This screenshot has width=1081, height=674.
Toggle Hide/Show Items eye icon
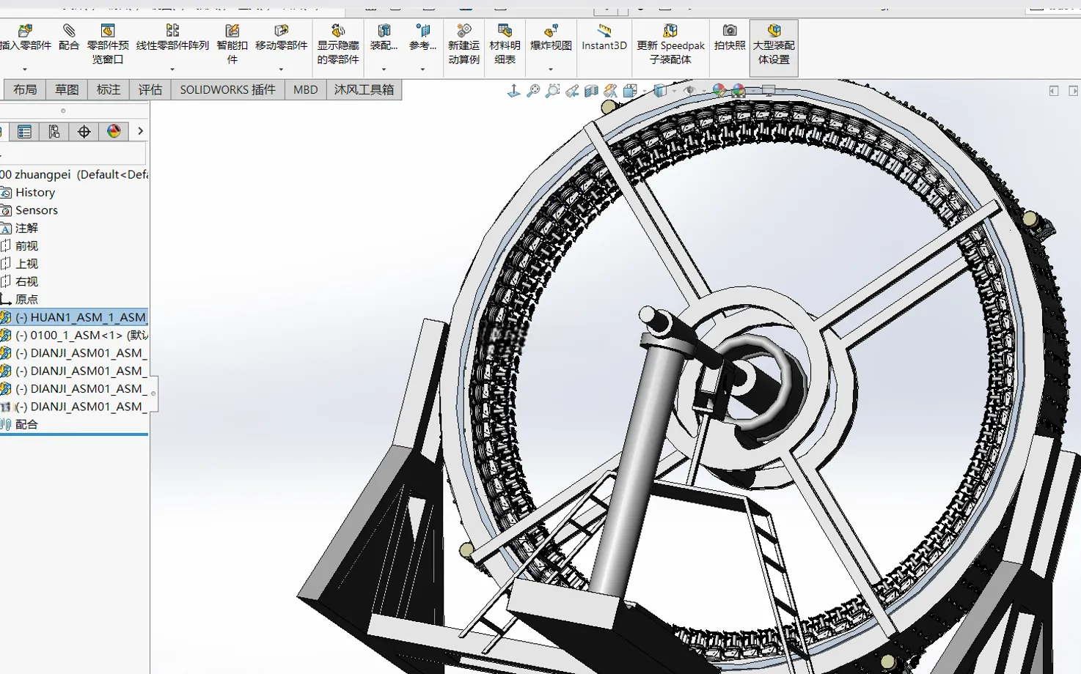tap(689, 91)
